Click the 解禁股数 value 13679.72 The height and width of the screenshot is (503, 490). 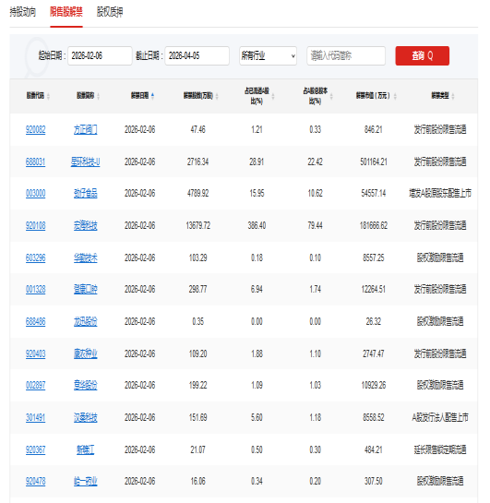pos(197,225)
